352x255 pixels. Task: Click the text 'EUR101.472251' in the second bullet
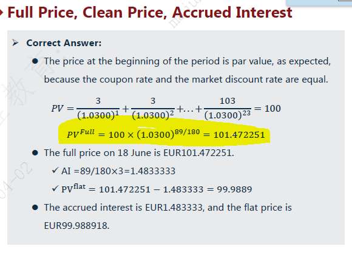198,153
